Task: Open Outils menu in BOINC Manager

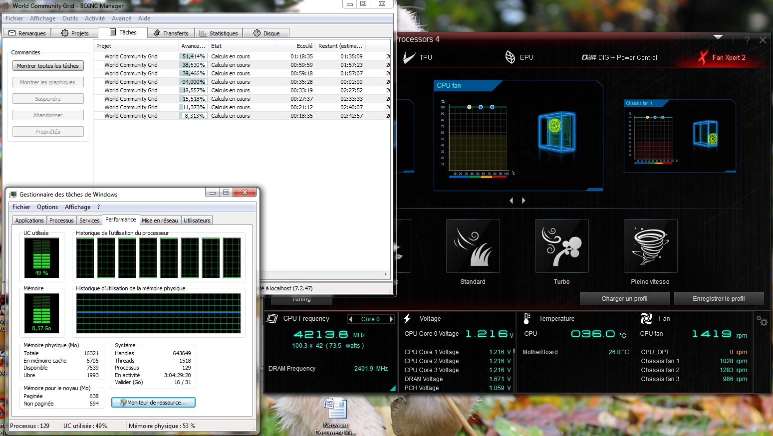Action: point(70,18)
